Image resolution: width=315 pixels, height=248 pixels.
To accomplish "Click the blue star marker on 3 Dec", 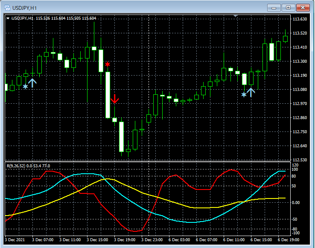I will (x=25, y=87).
